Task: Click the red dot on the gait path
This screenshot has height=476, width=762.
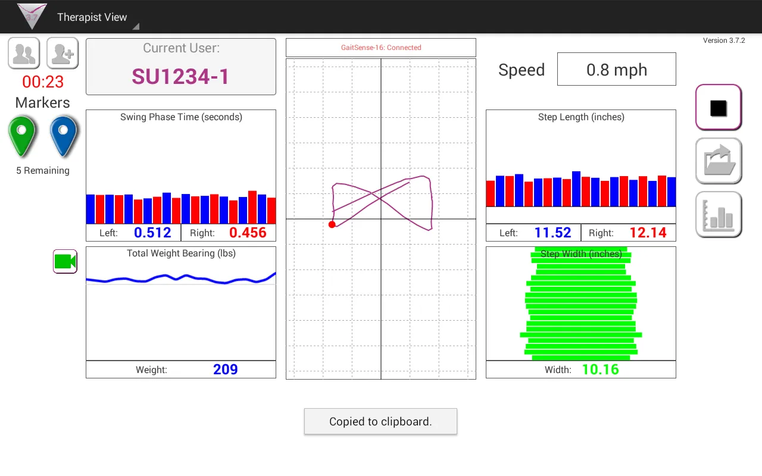Action: [x=332, y=224]
